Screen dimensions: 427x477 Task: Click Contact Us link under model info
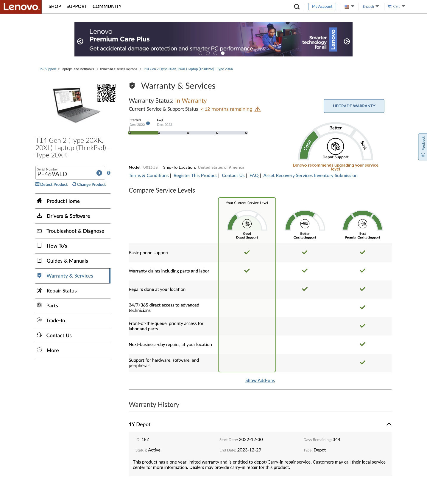(233, 176)
